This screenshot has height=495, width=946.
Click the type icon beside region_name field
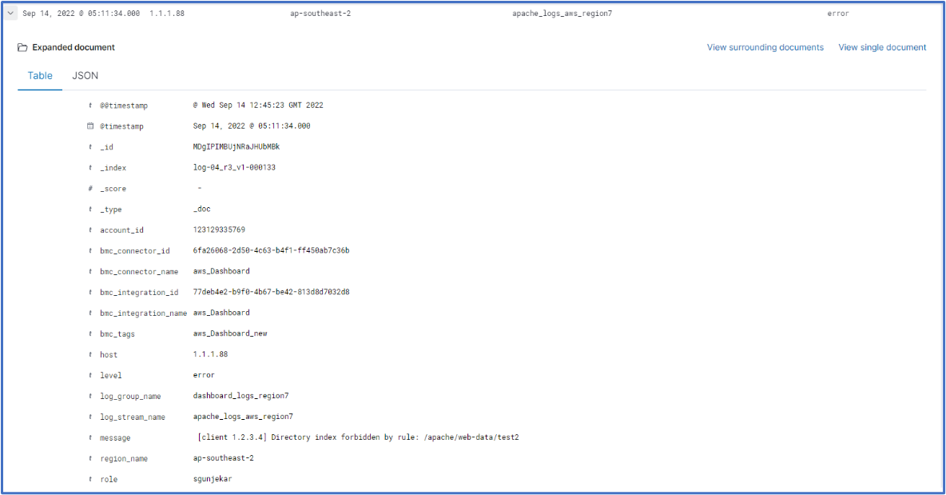pyautogui.click(x=90, y=458)
